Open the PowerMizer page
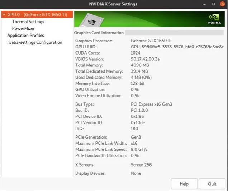This screenshot has height=191, width=228. [23, 28]
